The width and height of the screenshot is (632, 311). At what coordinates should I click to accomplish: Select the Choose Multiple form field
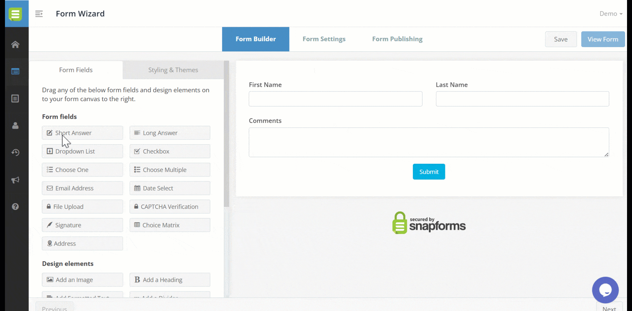pyautogui.click(x=169, y=169)
